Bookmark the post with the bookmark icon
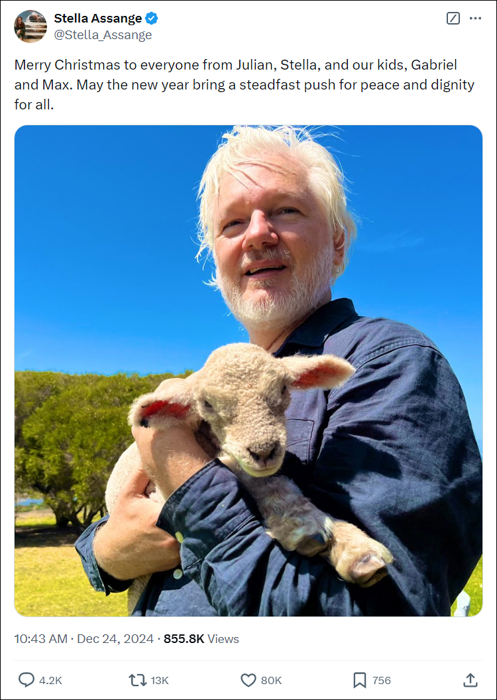The image size is (497, 700). pyautogui.click(x=360, y=680)
